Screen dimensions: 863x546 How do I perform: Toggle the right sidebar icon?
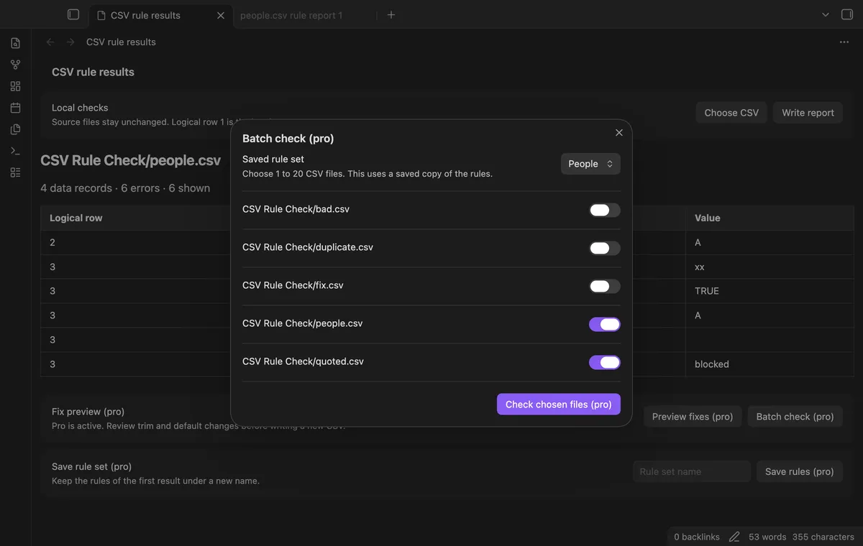846,14
